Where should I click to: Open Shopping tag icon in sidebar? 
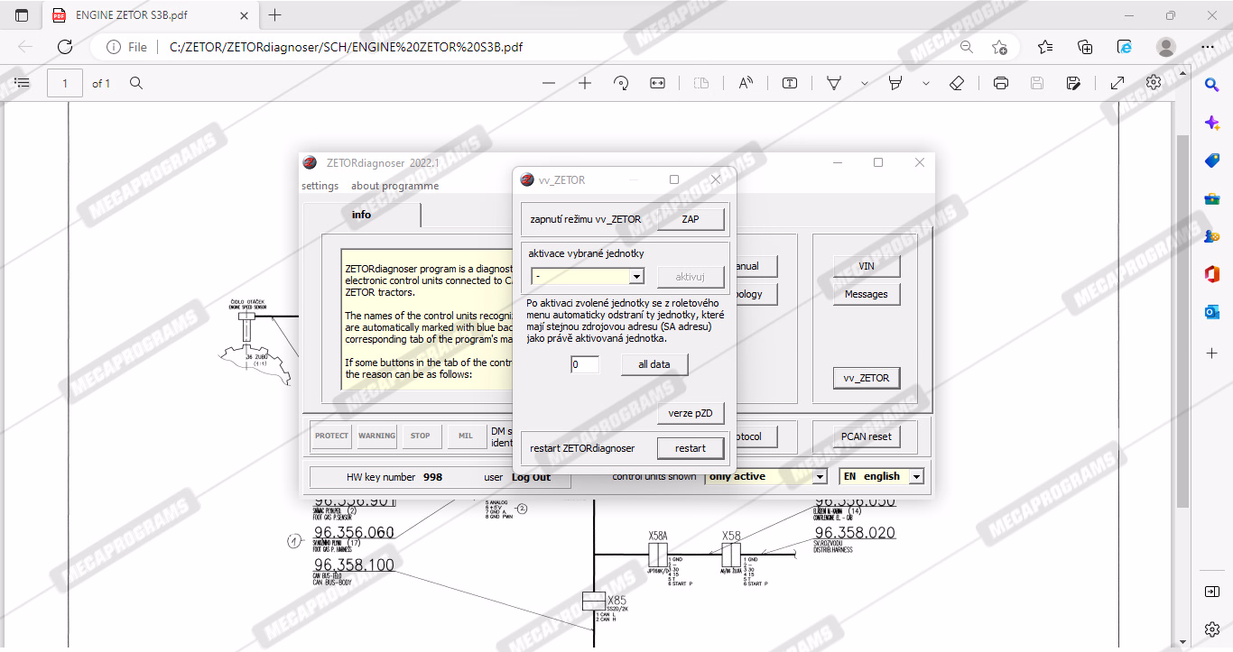click(1212, 161)
